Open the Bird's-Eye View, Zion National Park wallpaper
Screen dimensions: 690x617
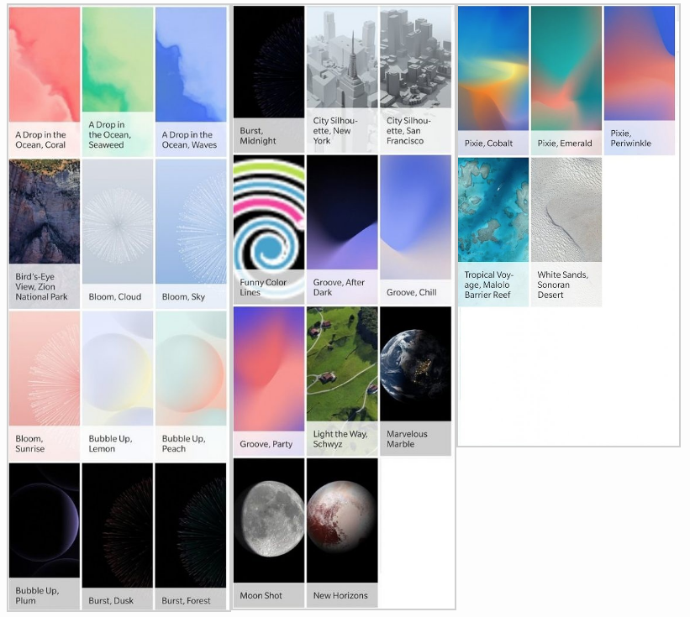point(45,234)
